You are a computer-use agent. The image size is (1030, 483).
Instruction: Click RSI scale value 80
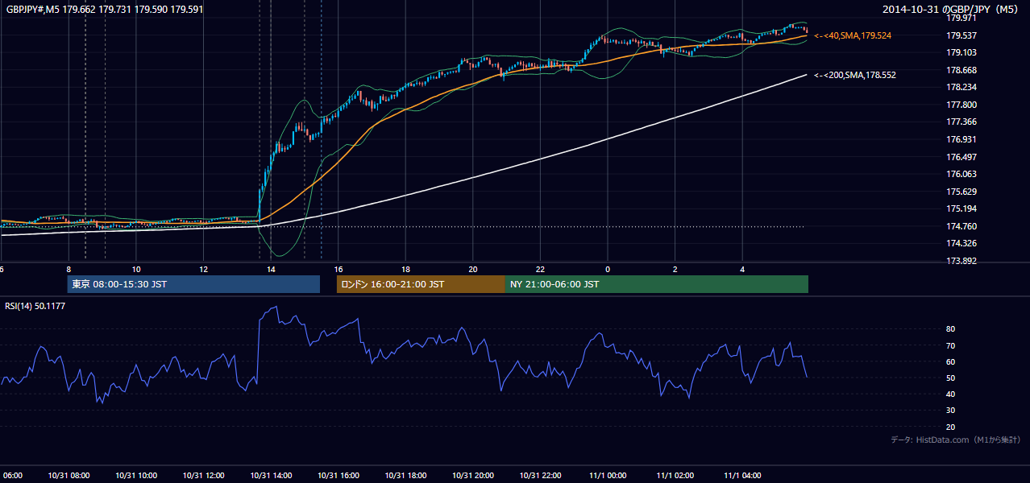951,329
